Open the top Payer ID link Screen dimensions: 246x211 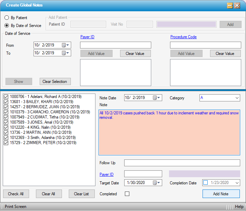(87, 37)
